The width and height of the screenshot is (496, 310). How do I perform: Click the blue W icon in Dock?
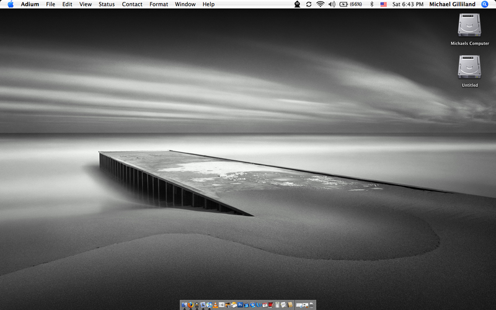tap(259, 304)
